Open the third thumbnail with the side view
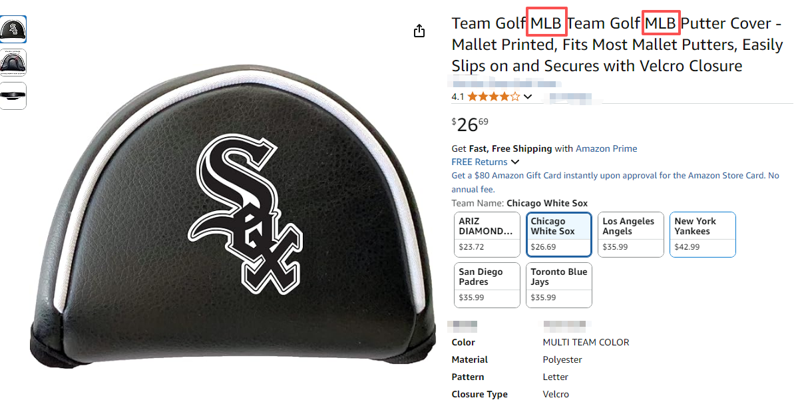794x406 pixels. (13, 96)
